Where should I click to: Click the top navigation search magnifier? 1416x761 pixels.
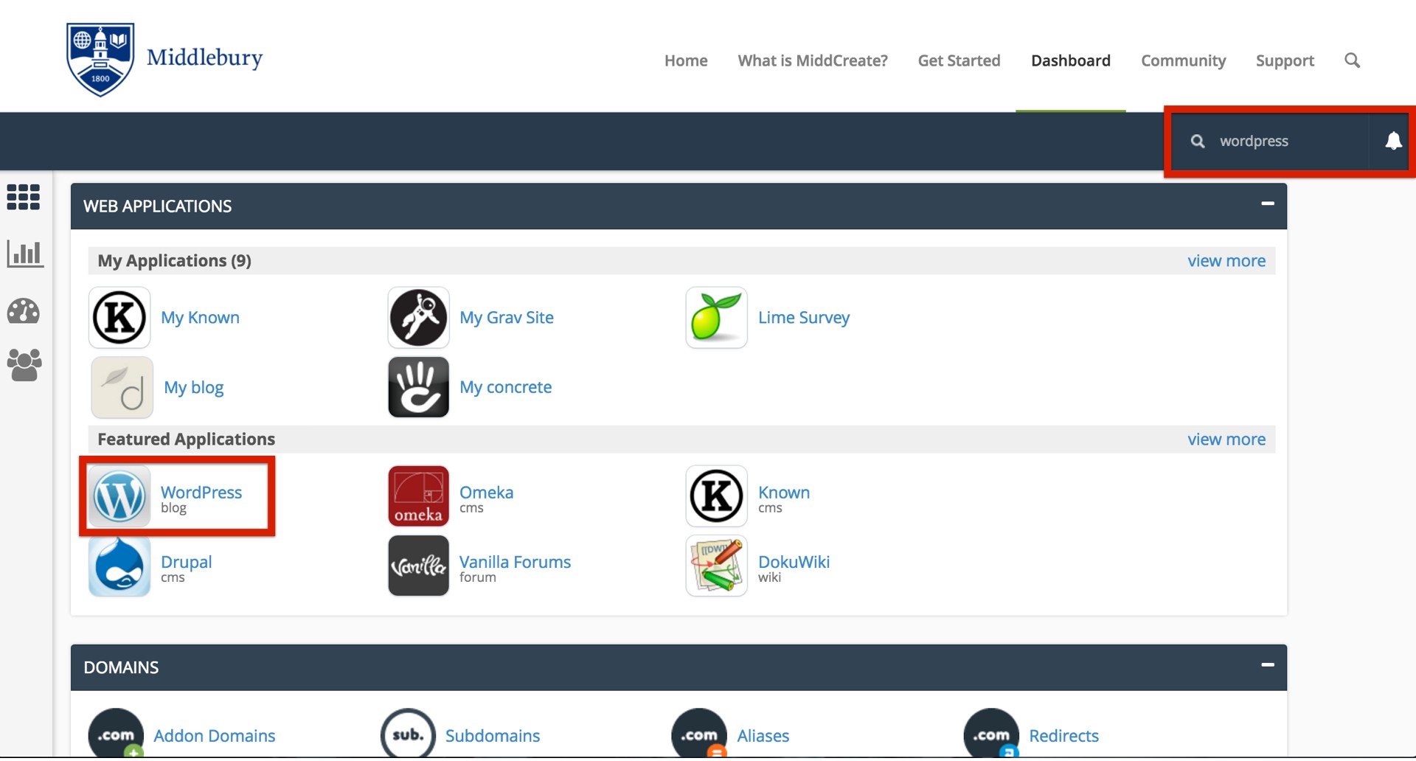coord(1352,60)
